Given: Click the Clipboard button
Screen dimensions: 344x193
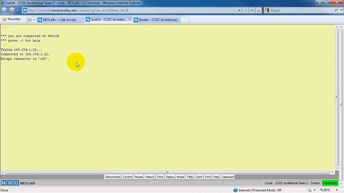Looking at the screenshot, I should [x=227, y=177].
